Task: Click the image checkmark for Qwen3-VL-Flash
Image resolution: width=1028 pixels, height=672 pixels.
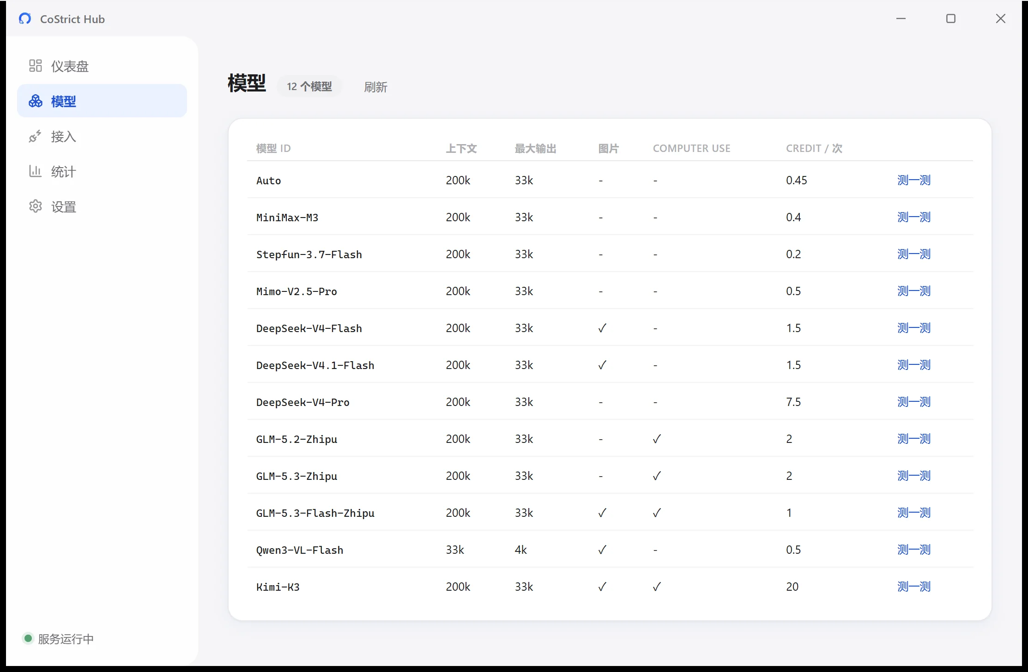Action: coord(602,550)
